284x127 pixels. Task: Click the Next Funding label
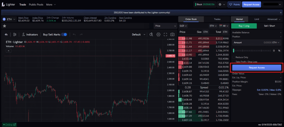click(x=125, y=18)
